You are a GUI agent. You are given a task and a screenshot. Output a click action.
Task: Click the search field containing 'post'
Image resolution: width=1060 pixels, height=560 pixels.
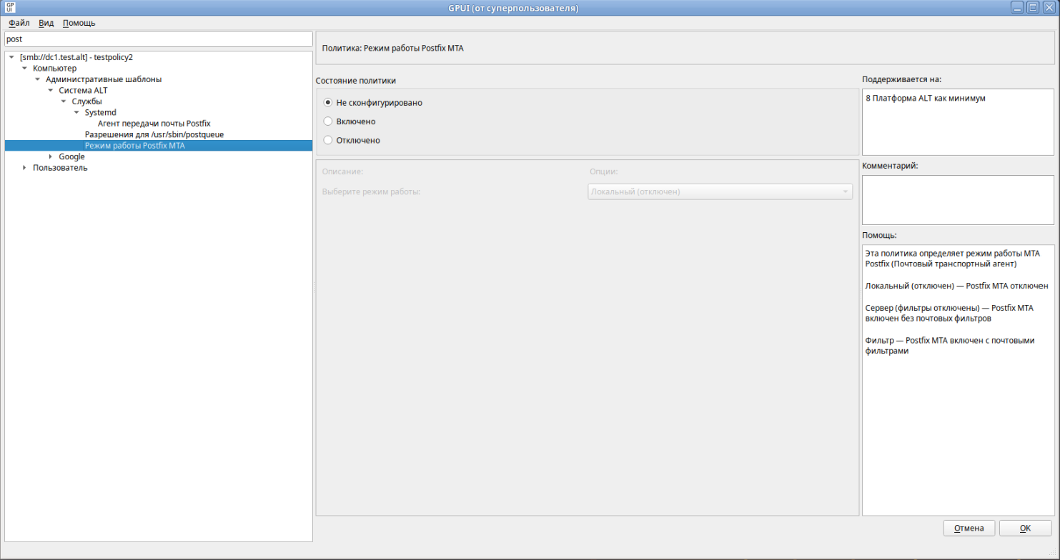coord(159,39)
